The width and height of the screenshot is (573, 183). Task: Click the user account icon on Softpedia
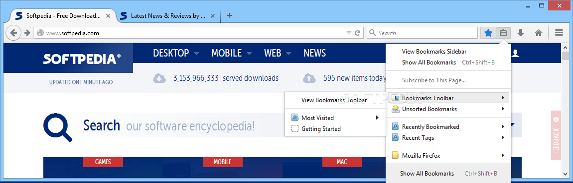(516, 53)
